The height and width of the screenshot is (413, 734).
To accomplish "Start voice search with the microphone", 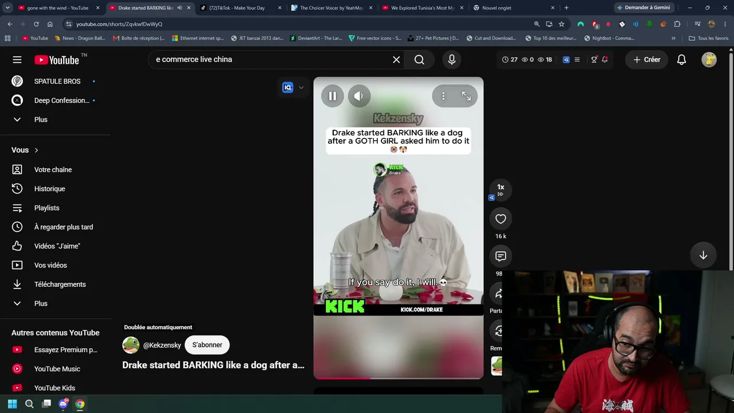I will 452,60.
